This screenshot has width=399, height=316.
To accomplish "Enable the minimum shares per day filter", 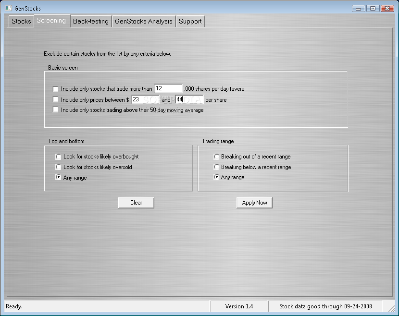I will click(x=55, y=89).
